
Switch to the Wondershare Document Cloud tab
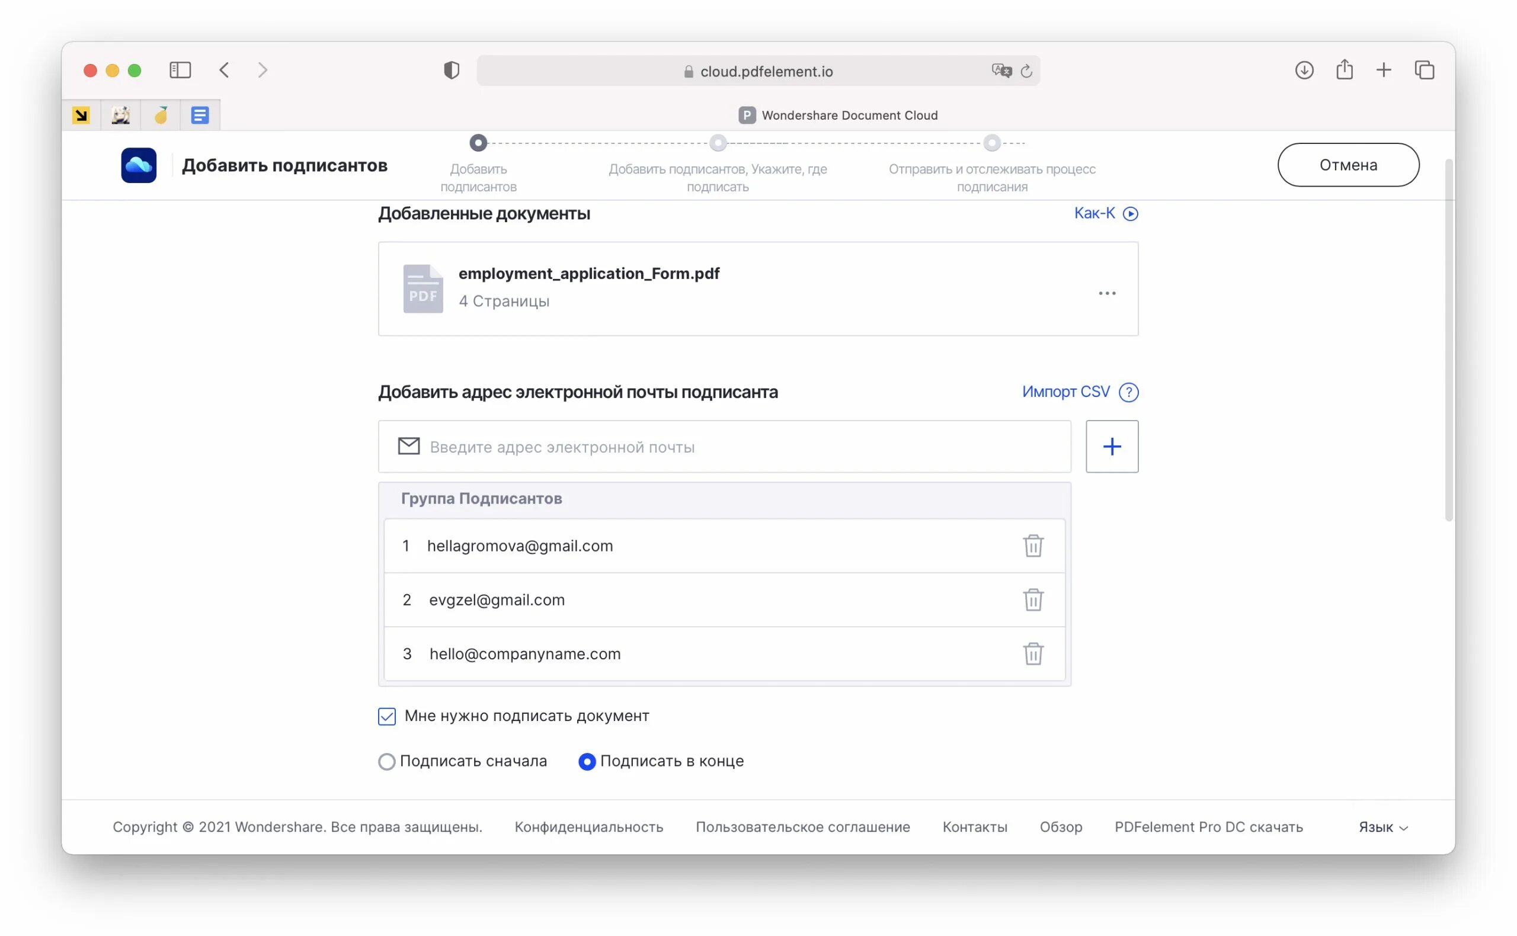(838, 115)
